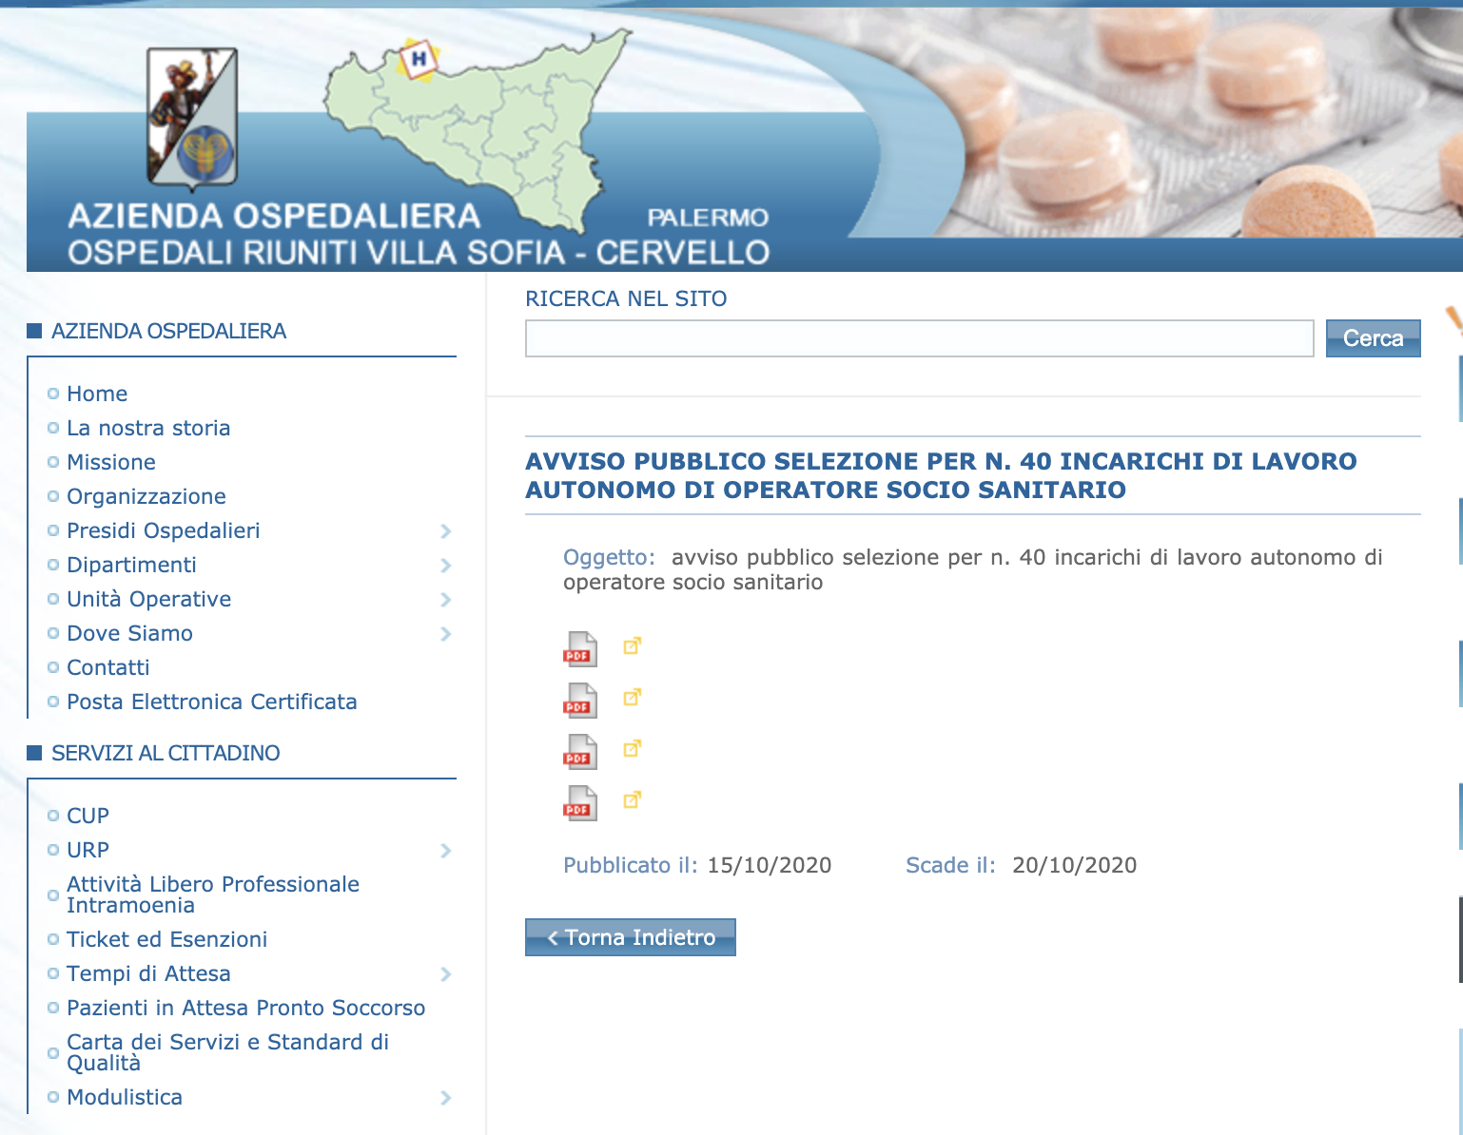Expand the Tempi di Attesa submenu arrow
This screenshot has height=1135, width=1463.
(445, 974)
